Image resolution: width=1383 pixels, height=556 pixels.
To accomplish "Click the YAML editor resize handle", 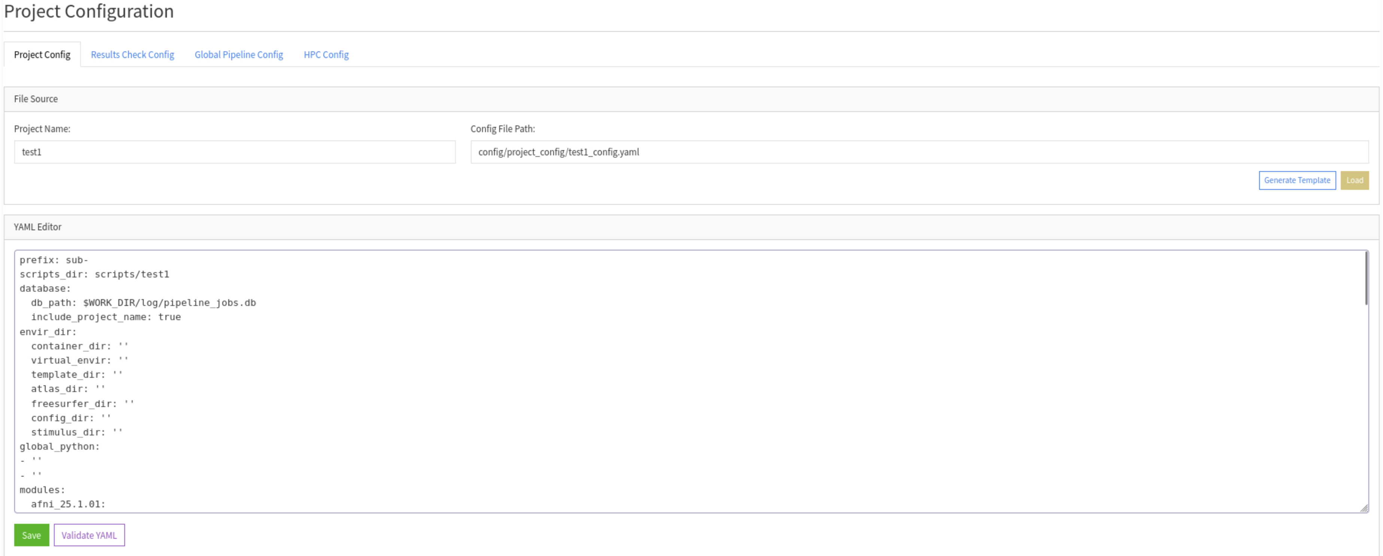I will (1364, 508).
